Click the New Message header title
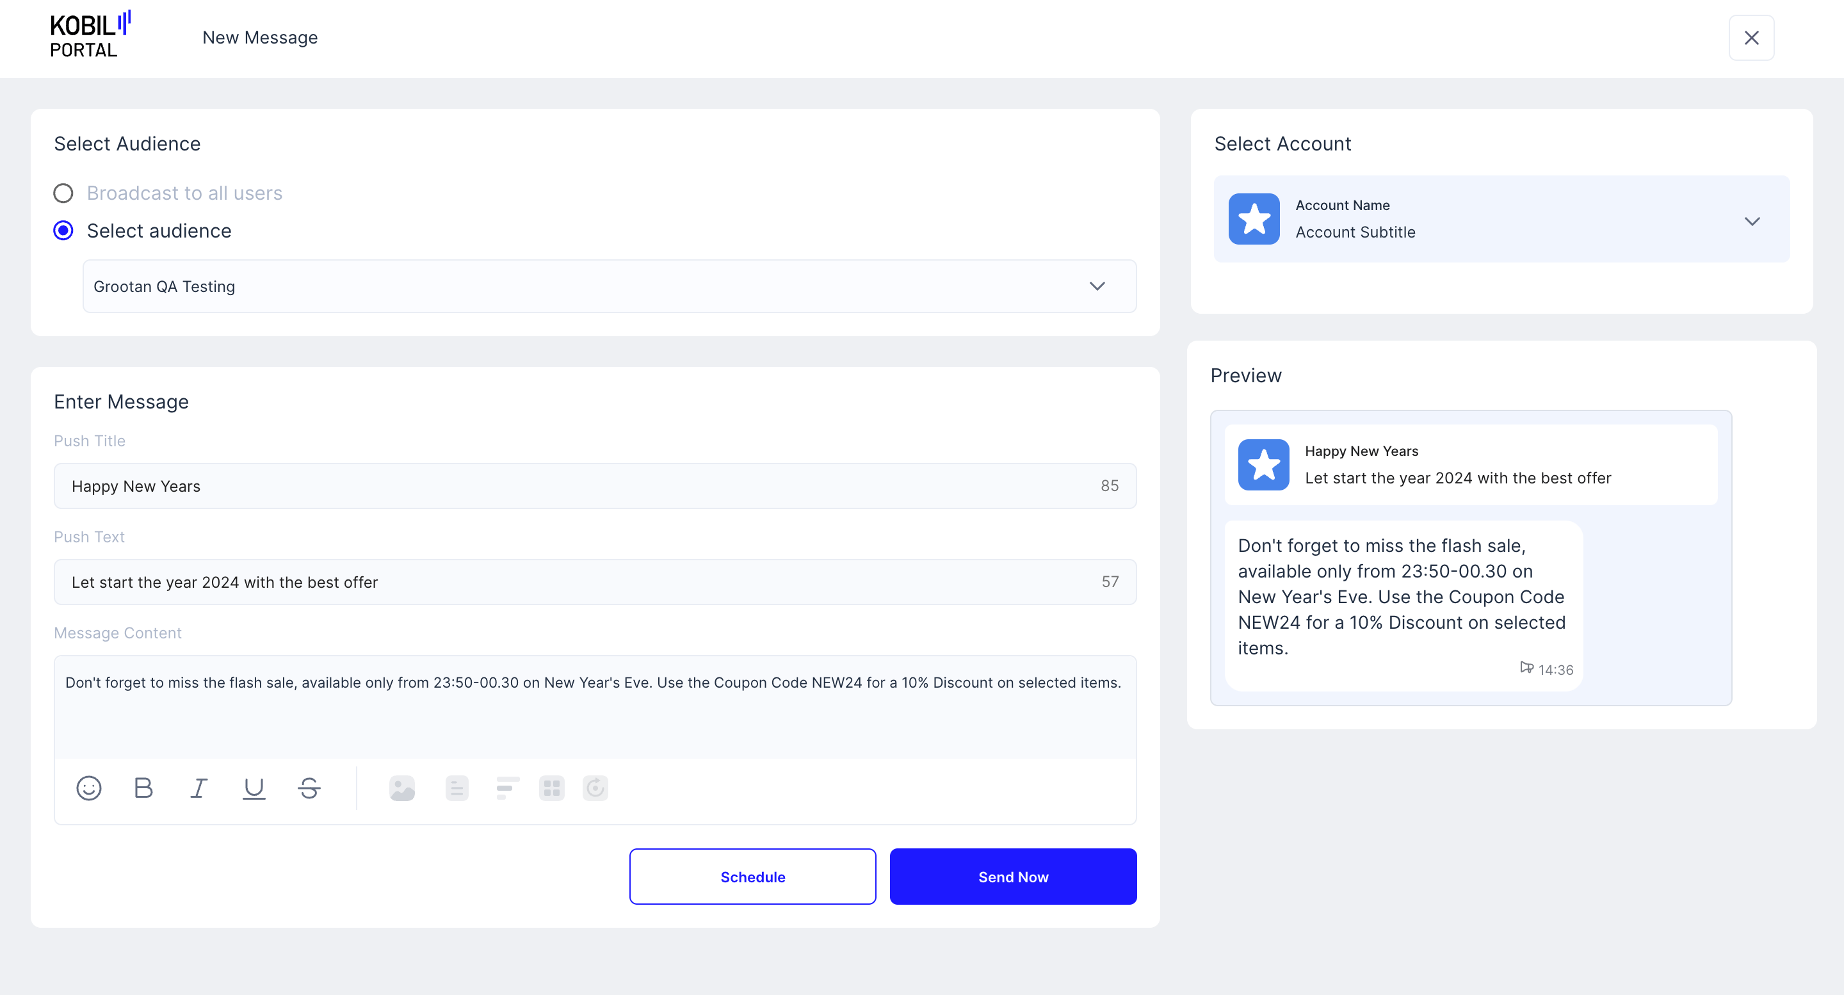 pos(260,37)
